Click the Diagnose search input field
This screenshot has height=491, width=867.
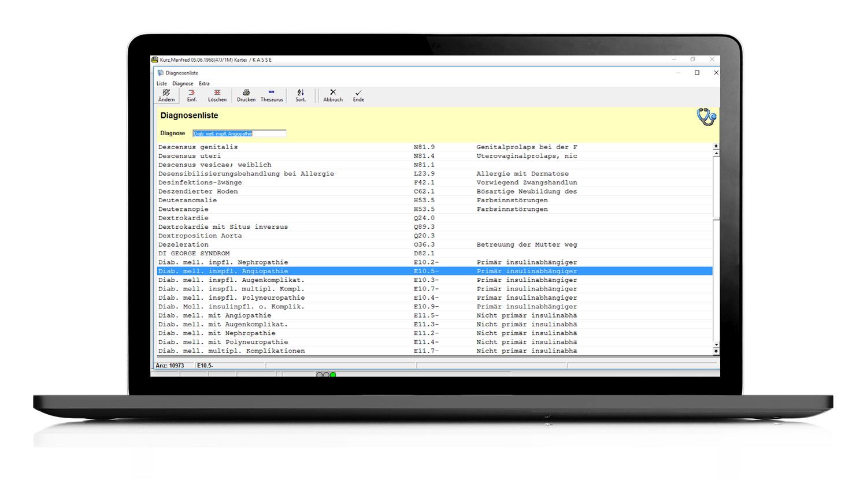(x=239, y=133)
